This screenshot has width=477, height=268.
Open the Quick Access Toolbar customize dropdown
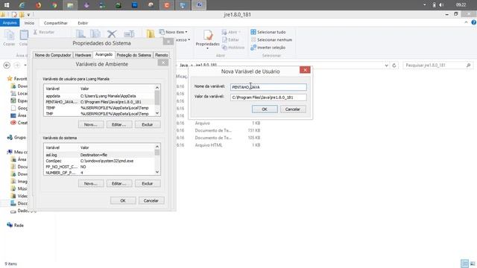[28, 15]
